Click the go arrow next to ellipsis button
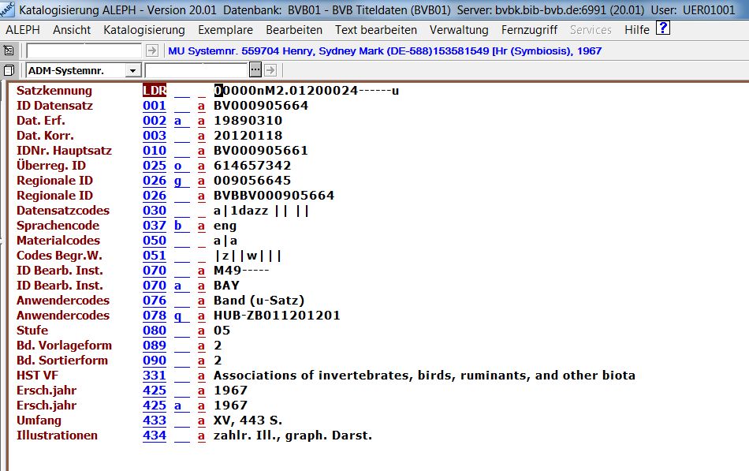 point(270,70)
